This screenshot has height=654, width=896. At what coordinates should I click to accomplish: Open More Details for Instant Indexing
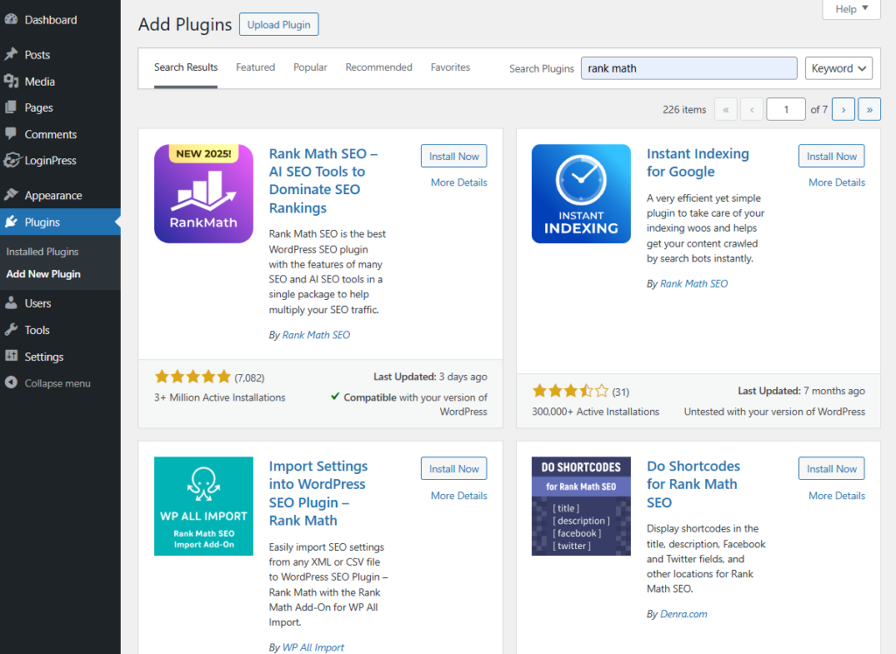pyautogui.click(x=836, y=182)
